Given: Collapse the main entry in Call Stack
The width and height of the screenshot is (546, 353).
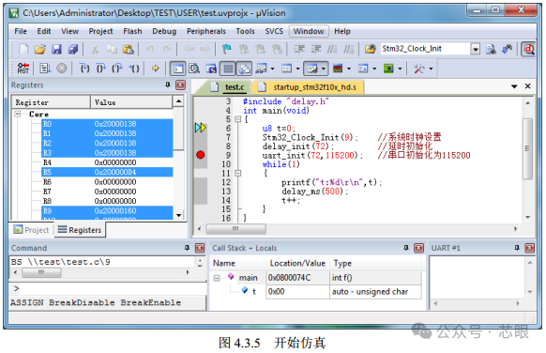Looking at the screenshot, I should [217, 278].
